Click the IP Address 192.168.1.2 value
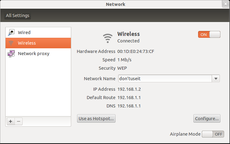Screen dimensions: 230x144 129,89
